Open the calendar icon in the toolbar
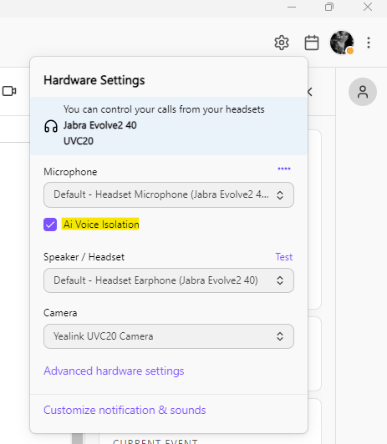The height and width of the screenshot is (444, 387). 312,43
